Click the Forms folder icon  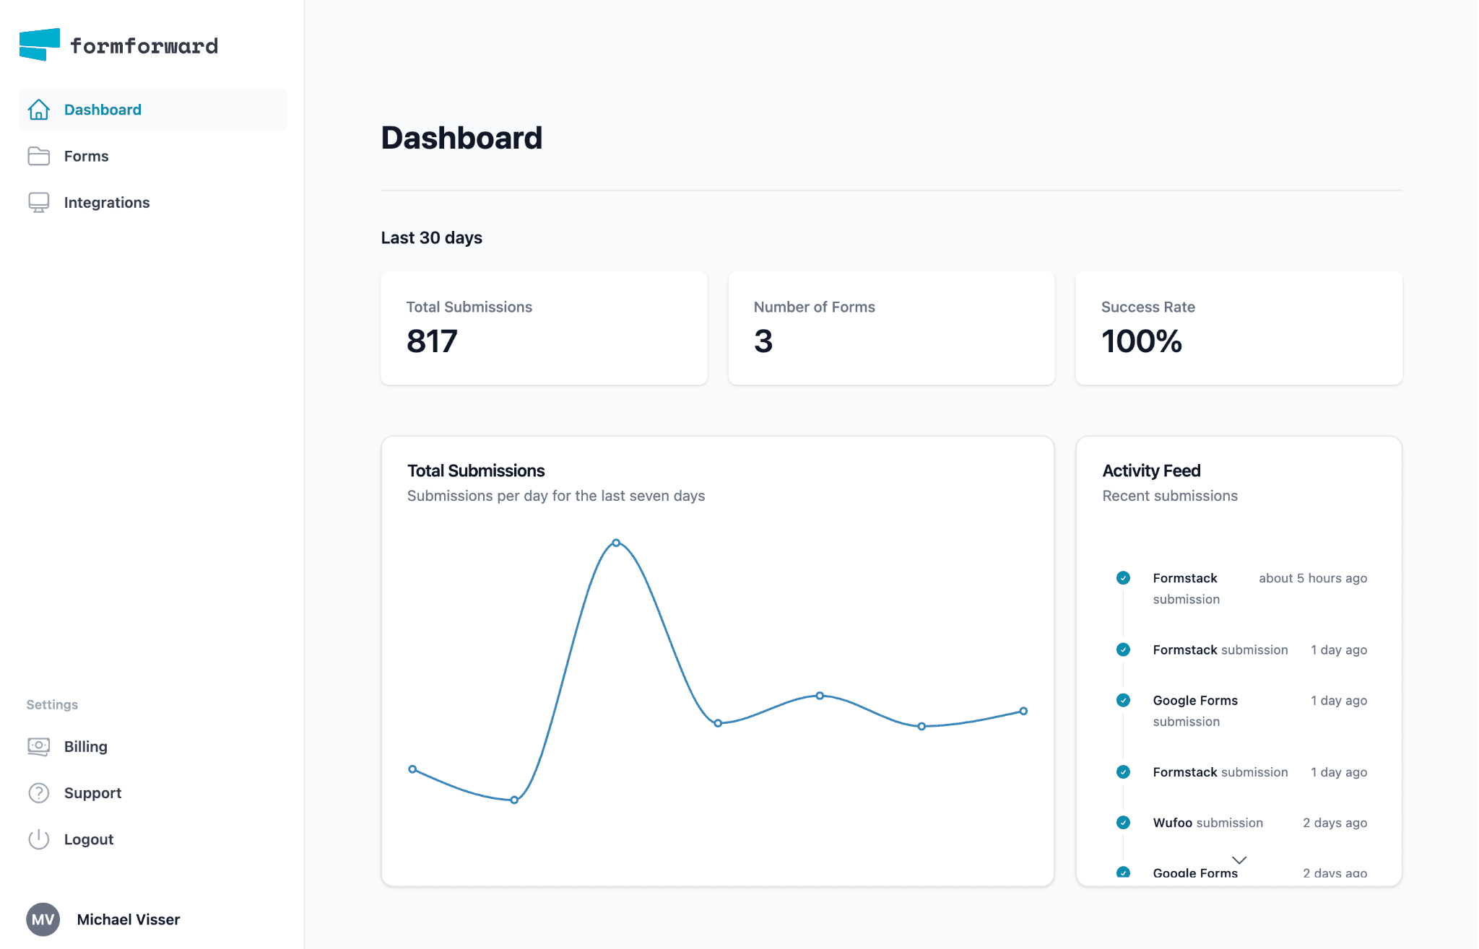(x=39, y=156)
